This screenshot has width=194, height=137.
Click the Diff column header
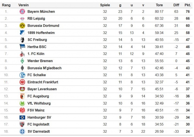[176, 5]
